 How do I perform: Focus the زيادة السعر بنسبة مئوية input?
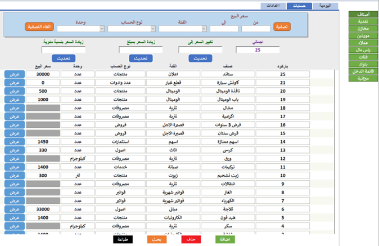[64, 50]
